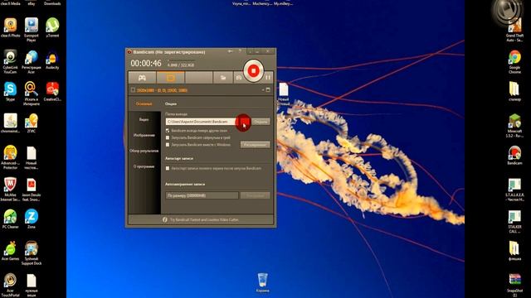The width and height of the screenshot is (531, 298).
Task: Click the По размеру auto-complete field
Action: coord(202,195)
